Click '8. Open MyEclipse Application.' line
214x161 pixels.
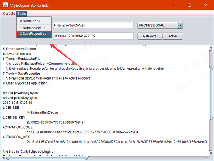[x=25, y=83]
